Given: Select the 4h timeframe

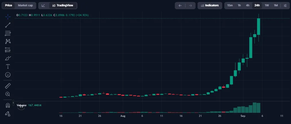Looking at the screenshot, I should (248, 5).
